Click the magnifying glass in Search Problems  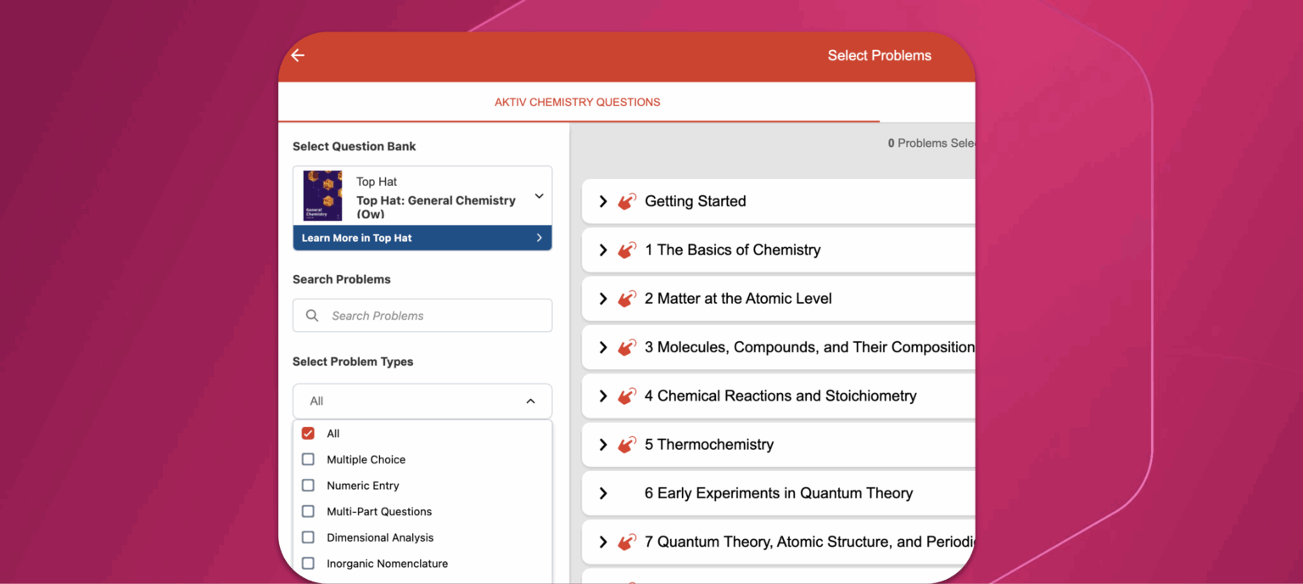[x=311, y=315]
